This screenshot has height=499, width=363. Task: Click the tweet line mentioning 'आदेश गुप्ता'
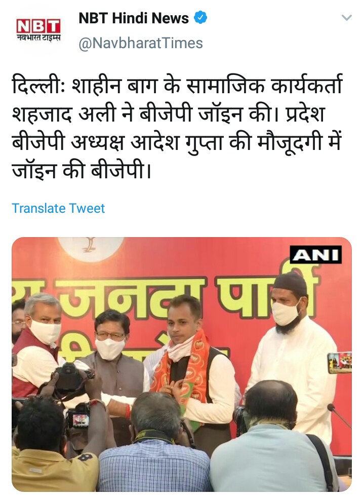[x=176, y=142]
